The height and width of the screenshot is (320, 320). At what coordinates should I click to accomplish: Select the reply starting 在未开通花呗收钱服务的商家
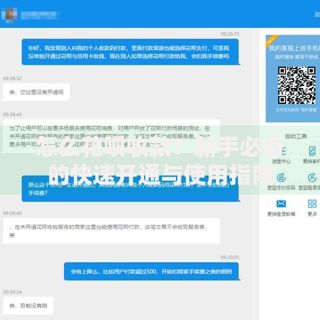111,231
